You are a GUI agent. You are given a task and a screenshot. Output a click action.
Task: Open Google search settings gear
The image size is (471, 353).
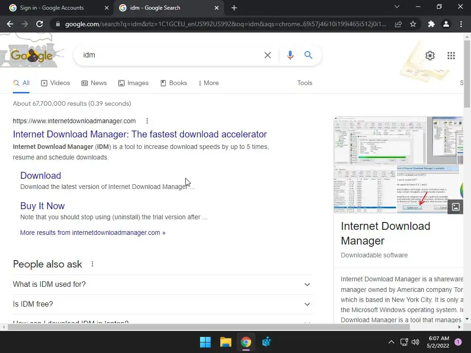point(430,56)
